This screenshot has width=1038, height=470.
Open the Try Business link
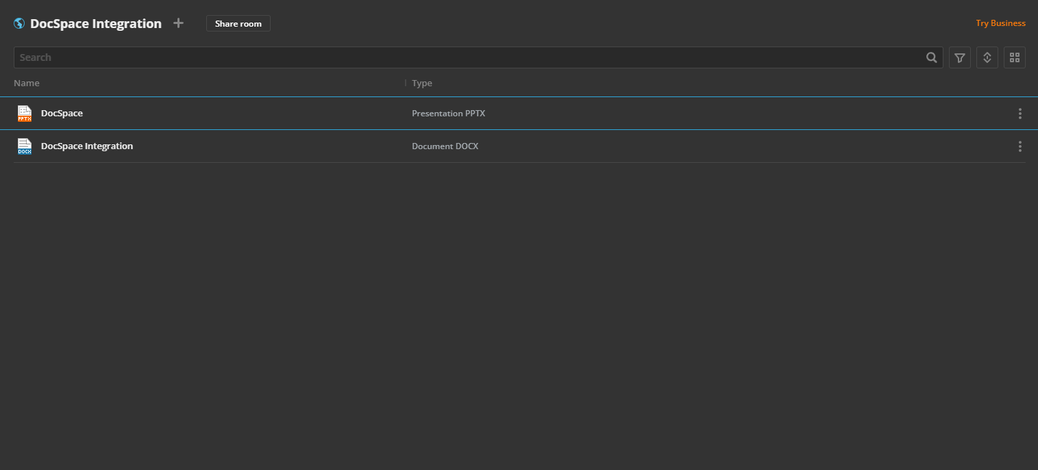click(1000, 23)
